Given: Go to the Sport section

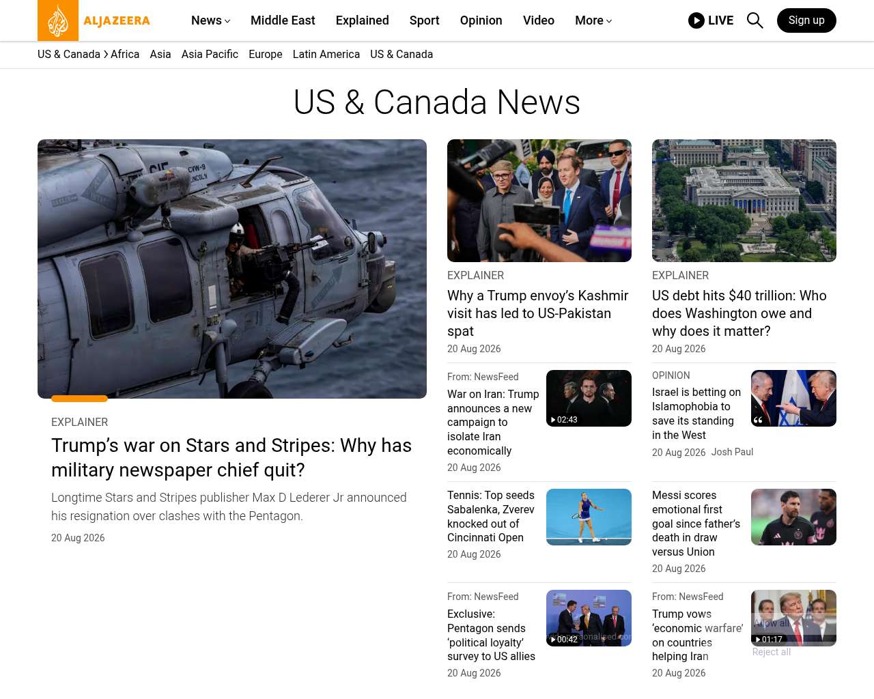Looking at the screenshot, I should coord(425,20).
